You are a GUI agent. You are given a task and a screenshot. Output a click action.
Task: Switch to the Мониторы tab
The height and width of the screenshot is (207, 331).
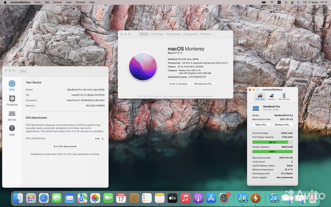[157, 34]
